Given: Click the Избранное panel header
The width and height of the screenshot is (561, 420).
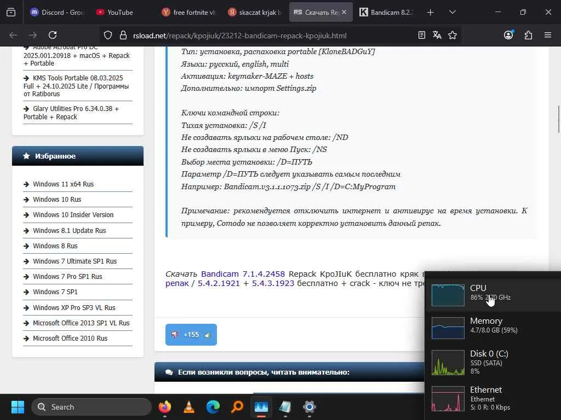Looking at the screenshot, I should (78, 156).
